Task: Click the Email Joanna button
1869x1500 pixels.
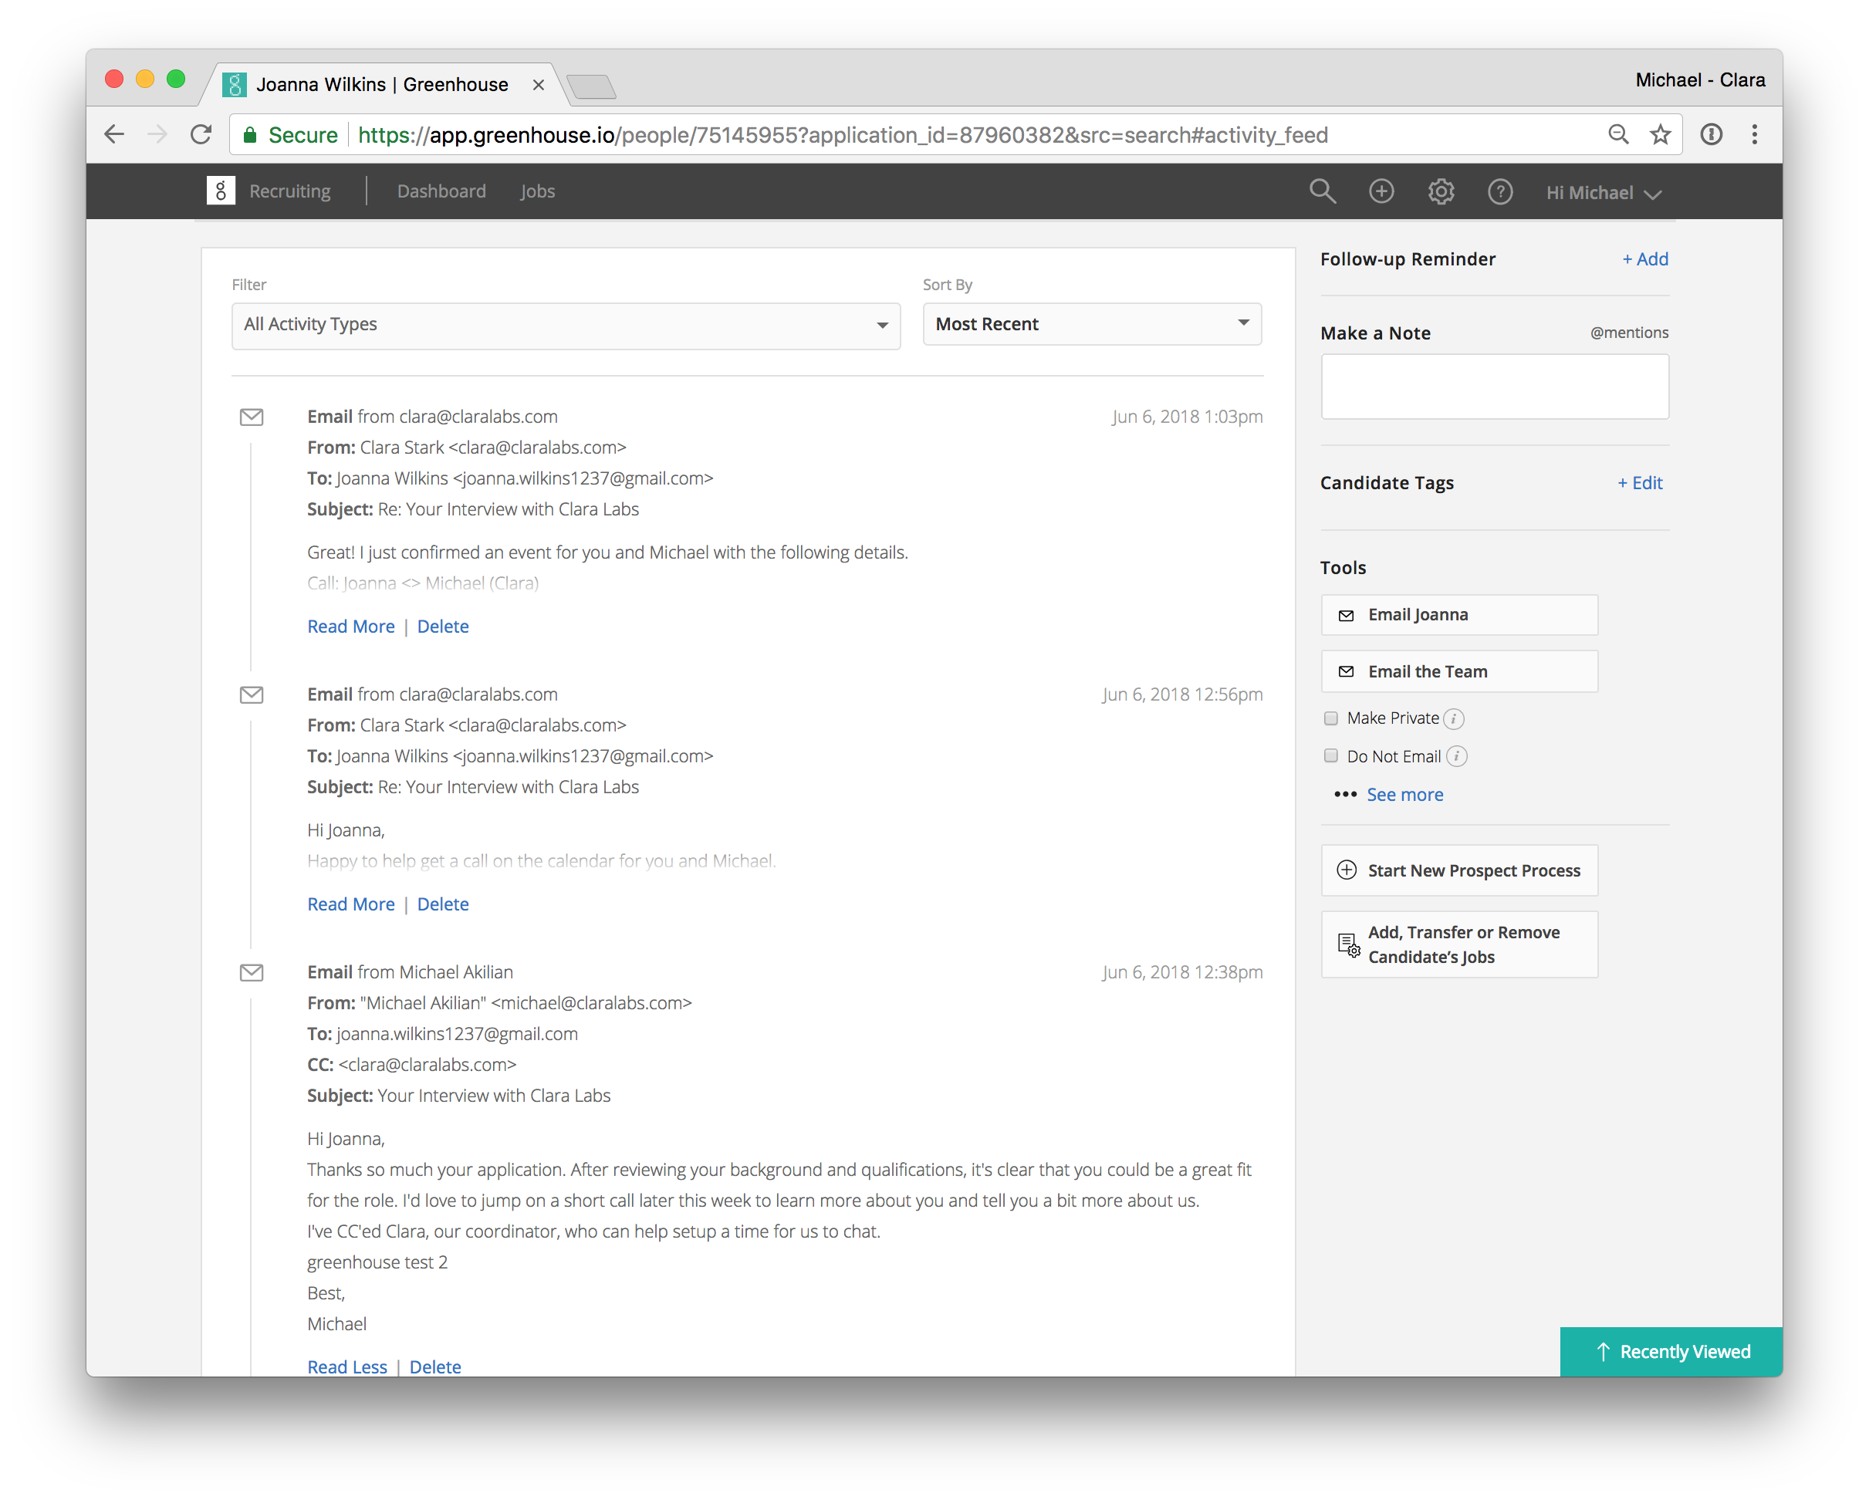Action: 1459,615
